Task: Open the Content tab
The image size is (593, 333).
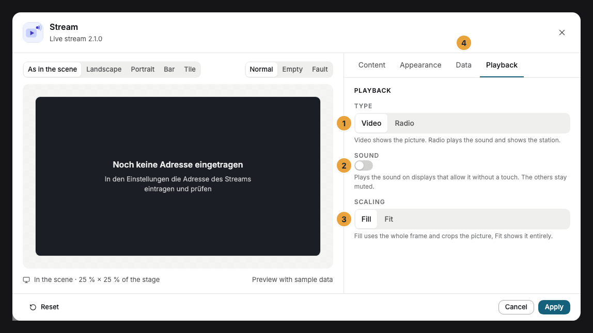Action: 371,65
